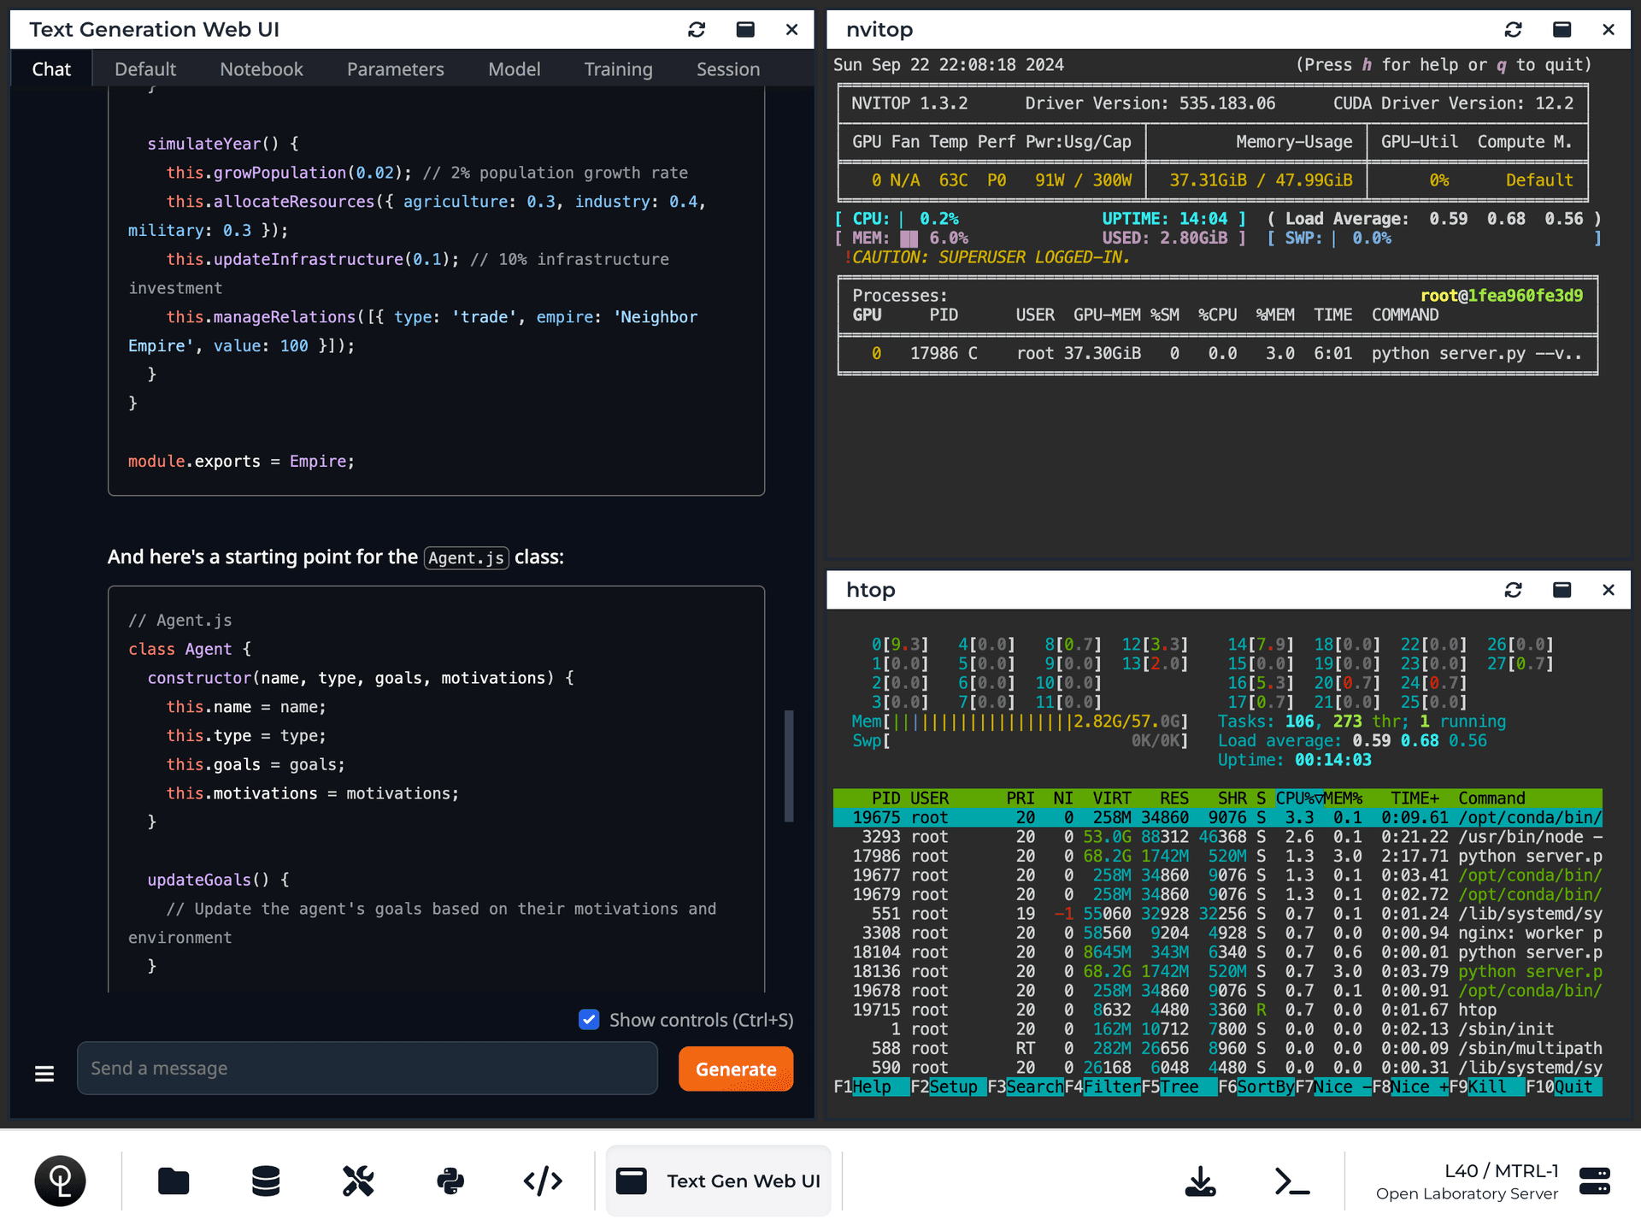Maximize the htop panel
This screenshot has width=1641, height=1231.
(1562, 590)
